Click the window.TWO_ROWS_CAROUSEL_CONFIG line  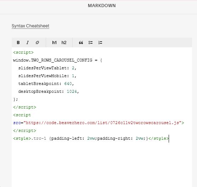pyautogui.click(x=57, y=60)
